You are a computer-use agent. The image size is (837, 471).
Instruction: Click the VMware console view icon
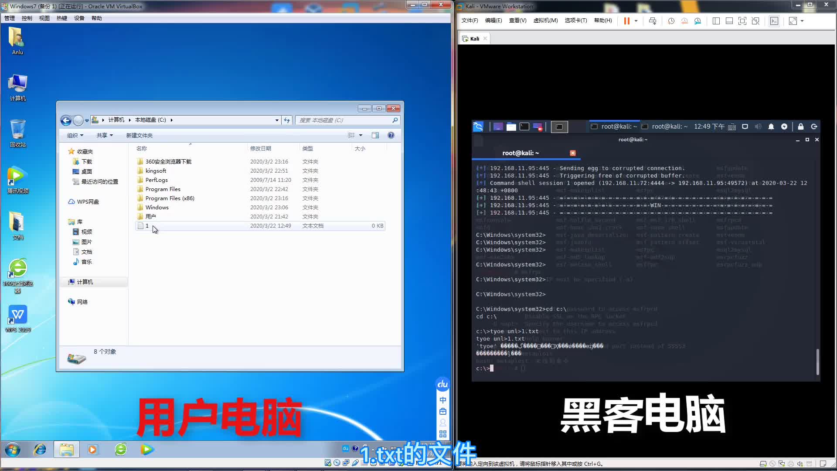pos(774,21)
